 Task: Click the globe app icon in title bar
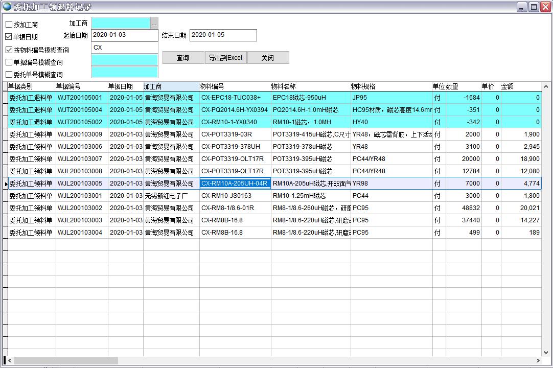[x=7, y=7]
